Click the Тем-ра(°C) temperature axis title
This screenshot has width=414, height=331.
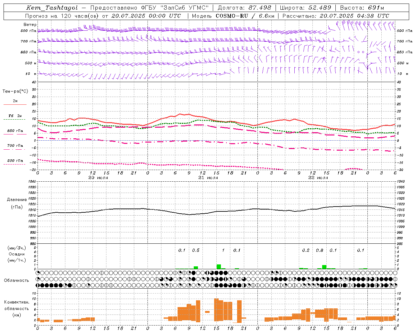tap(15, 91)
